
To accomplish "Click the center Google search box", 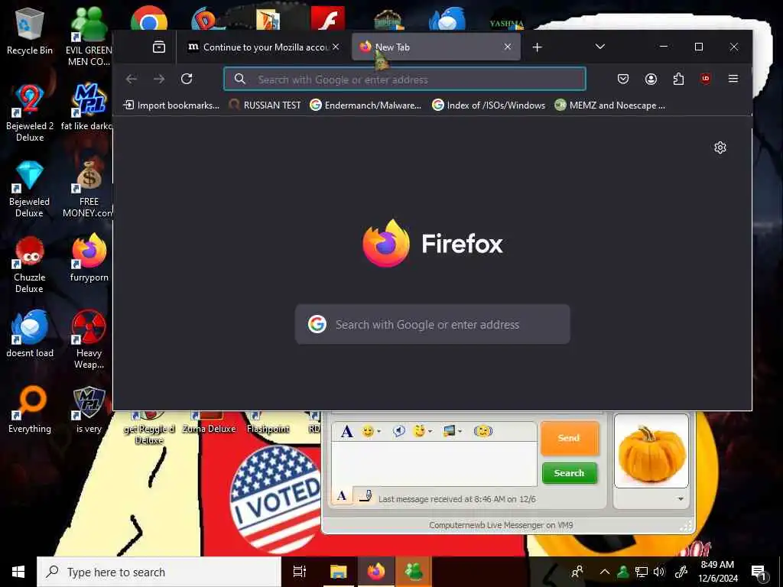I will coord(433,324).
